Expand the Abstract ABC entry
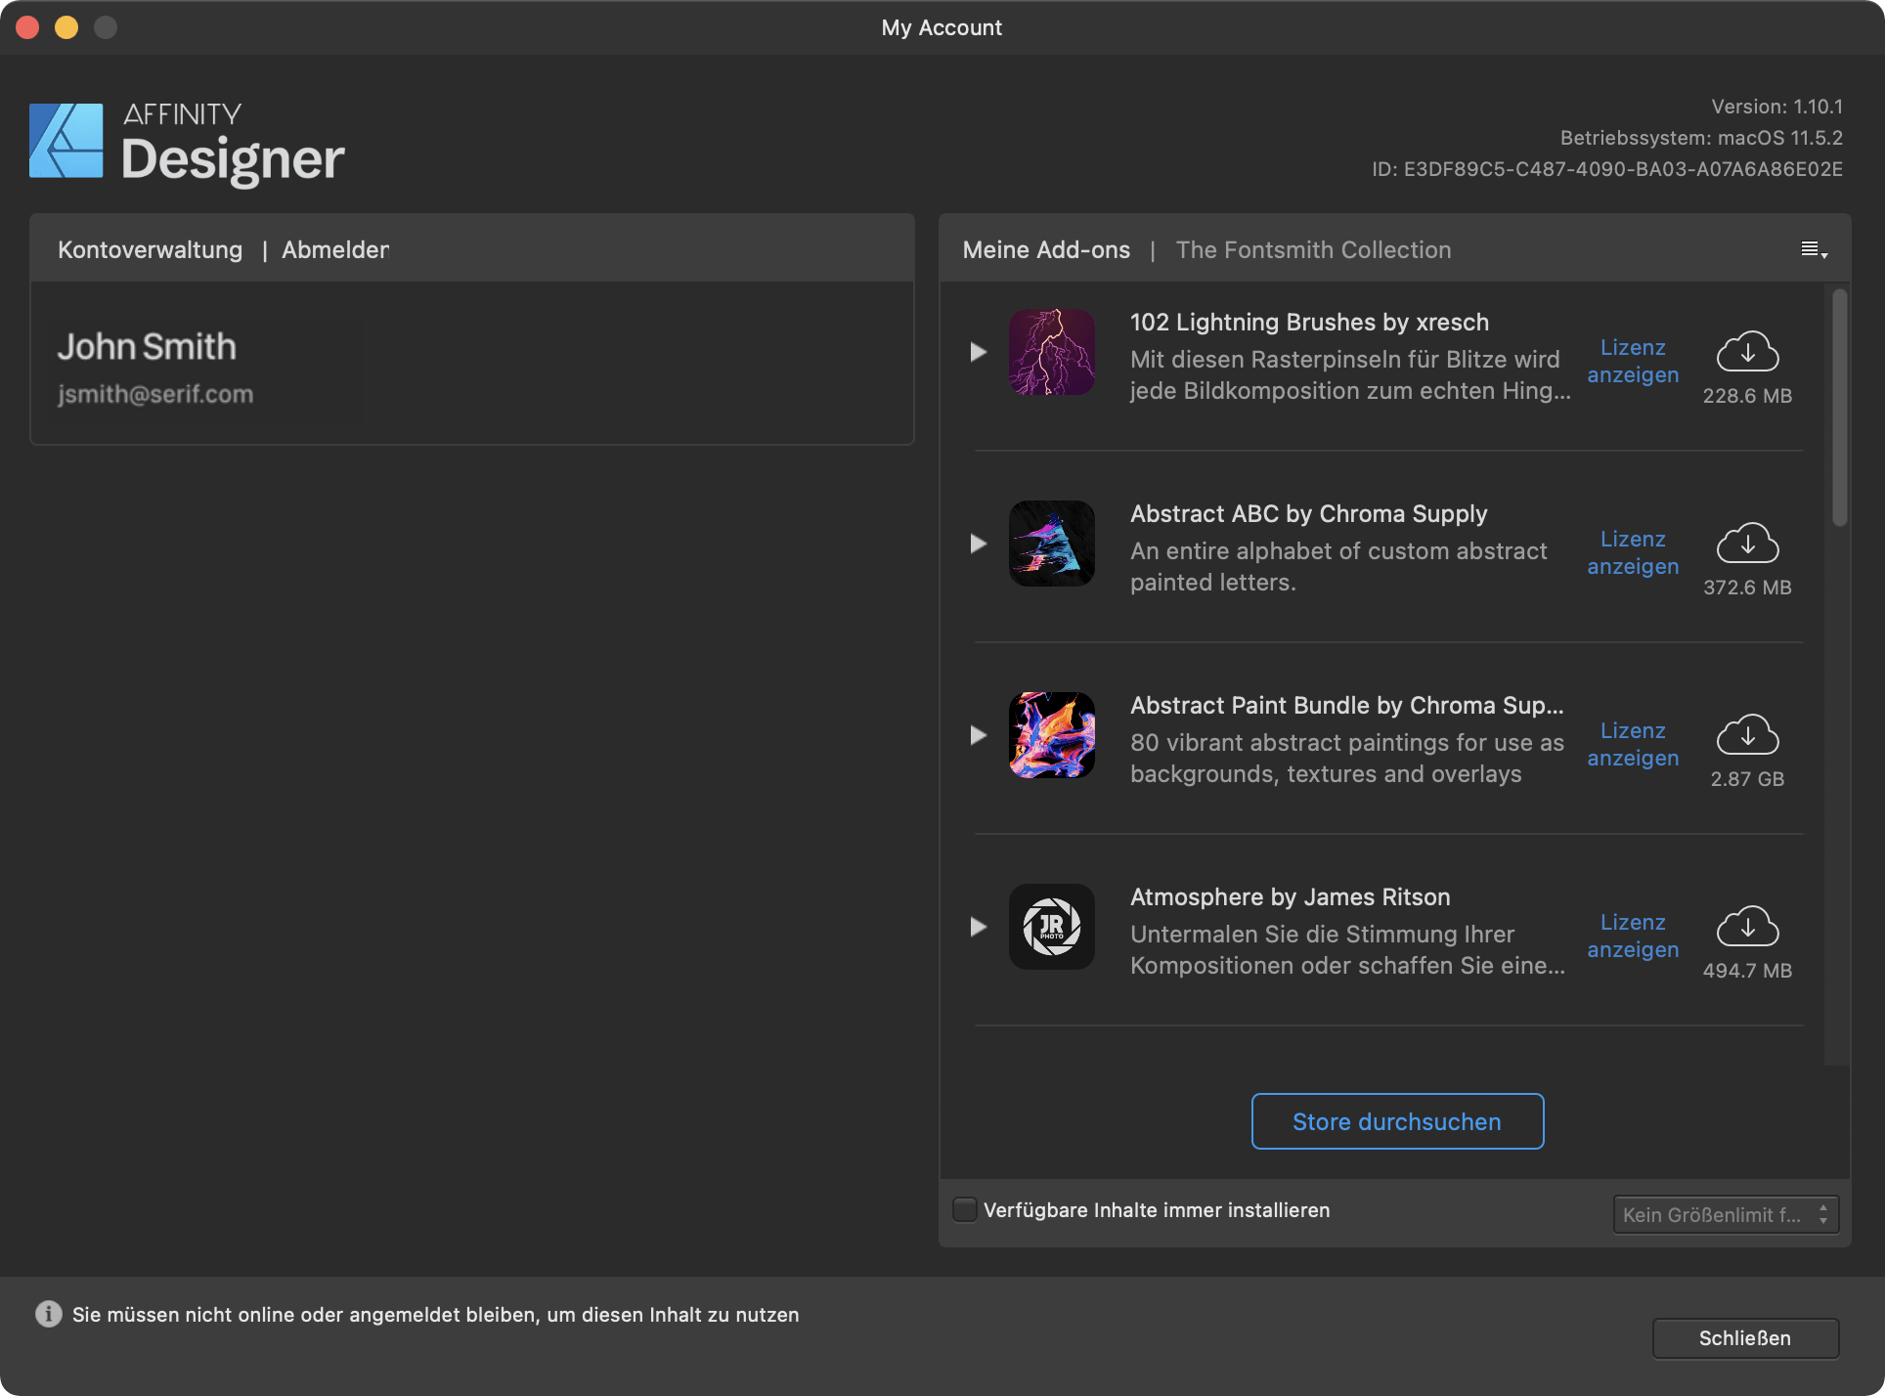The width and height of the screenshot is (1885, 1396). (978, 544)
